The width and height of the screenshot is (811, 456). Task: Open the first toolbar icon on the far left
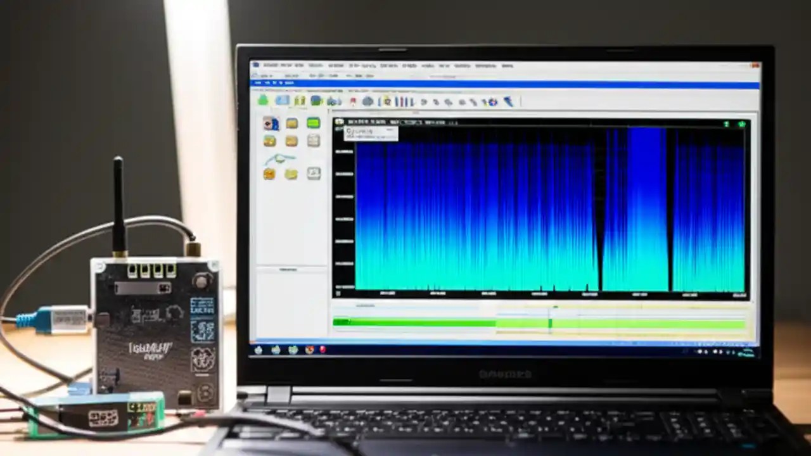(264, 100)
